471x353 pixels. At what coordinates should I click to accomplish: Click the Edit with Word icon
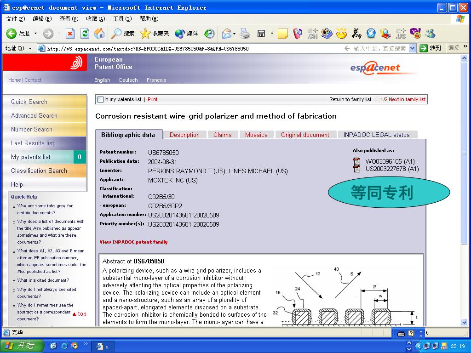coord(261,34)
